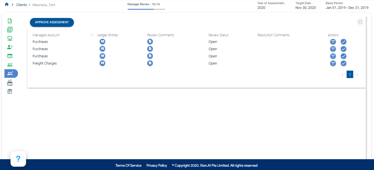
Task: Mark the first Purchases row as resolved
Action: click(x=344, y=42)
